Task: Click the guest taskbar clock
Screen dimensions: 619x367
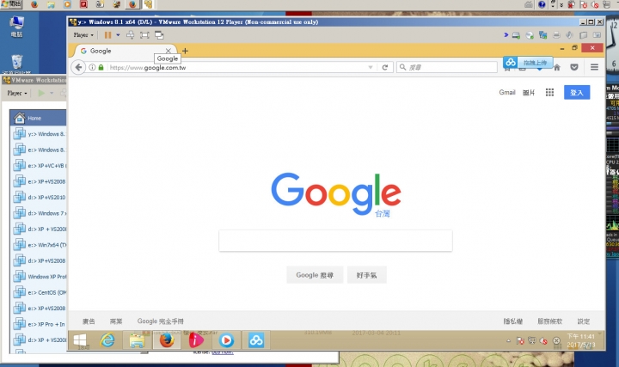Action: 580,340
